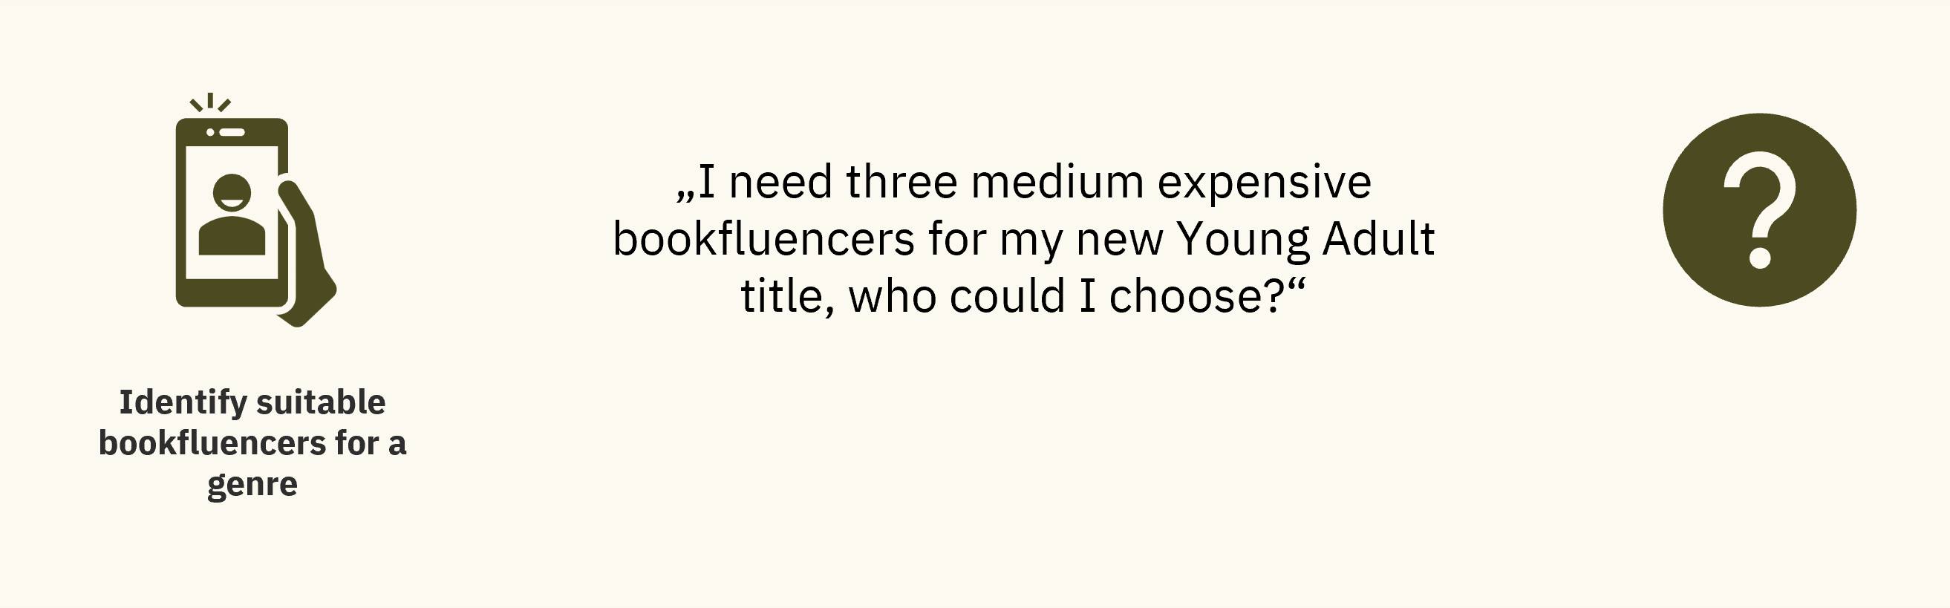1950x608 pixels.
Task: Click the word "three" in the quote
Action: point(901,182)
